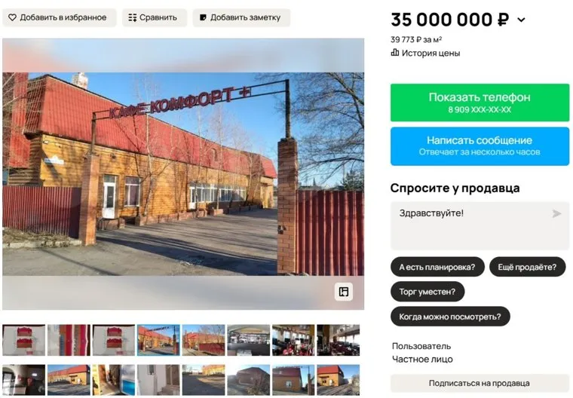Open the last thumbnail in second row

tap(338, 380)
